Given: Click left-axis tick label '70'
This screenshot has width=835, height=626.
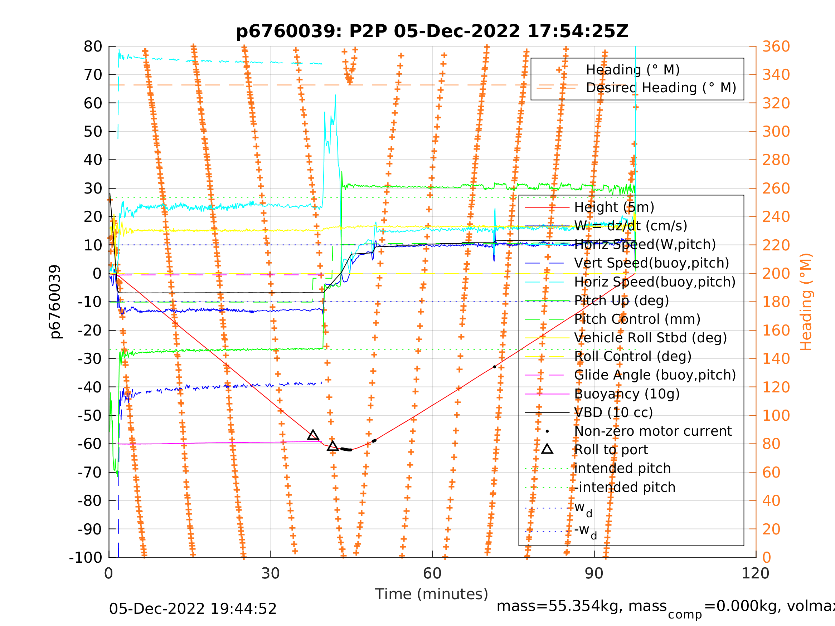Looking at the screenshot, I should click(x=93, y=75).
